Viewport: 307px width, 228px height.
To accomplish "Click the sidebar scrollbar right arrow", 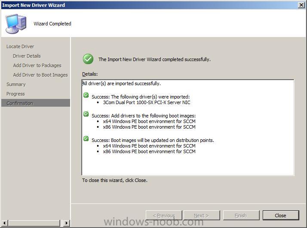I will (67, 223).
